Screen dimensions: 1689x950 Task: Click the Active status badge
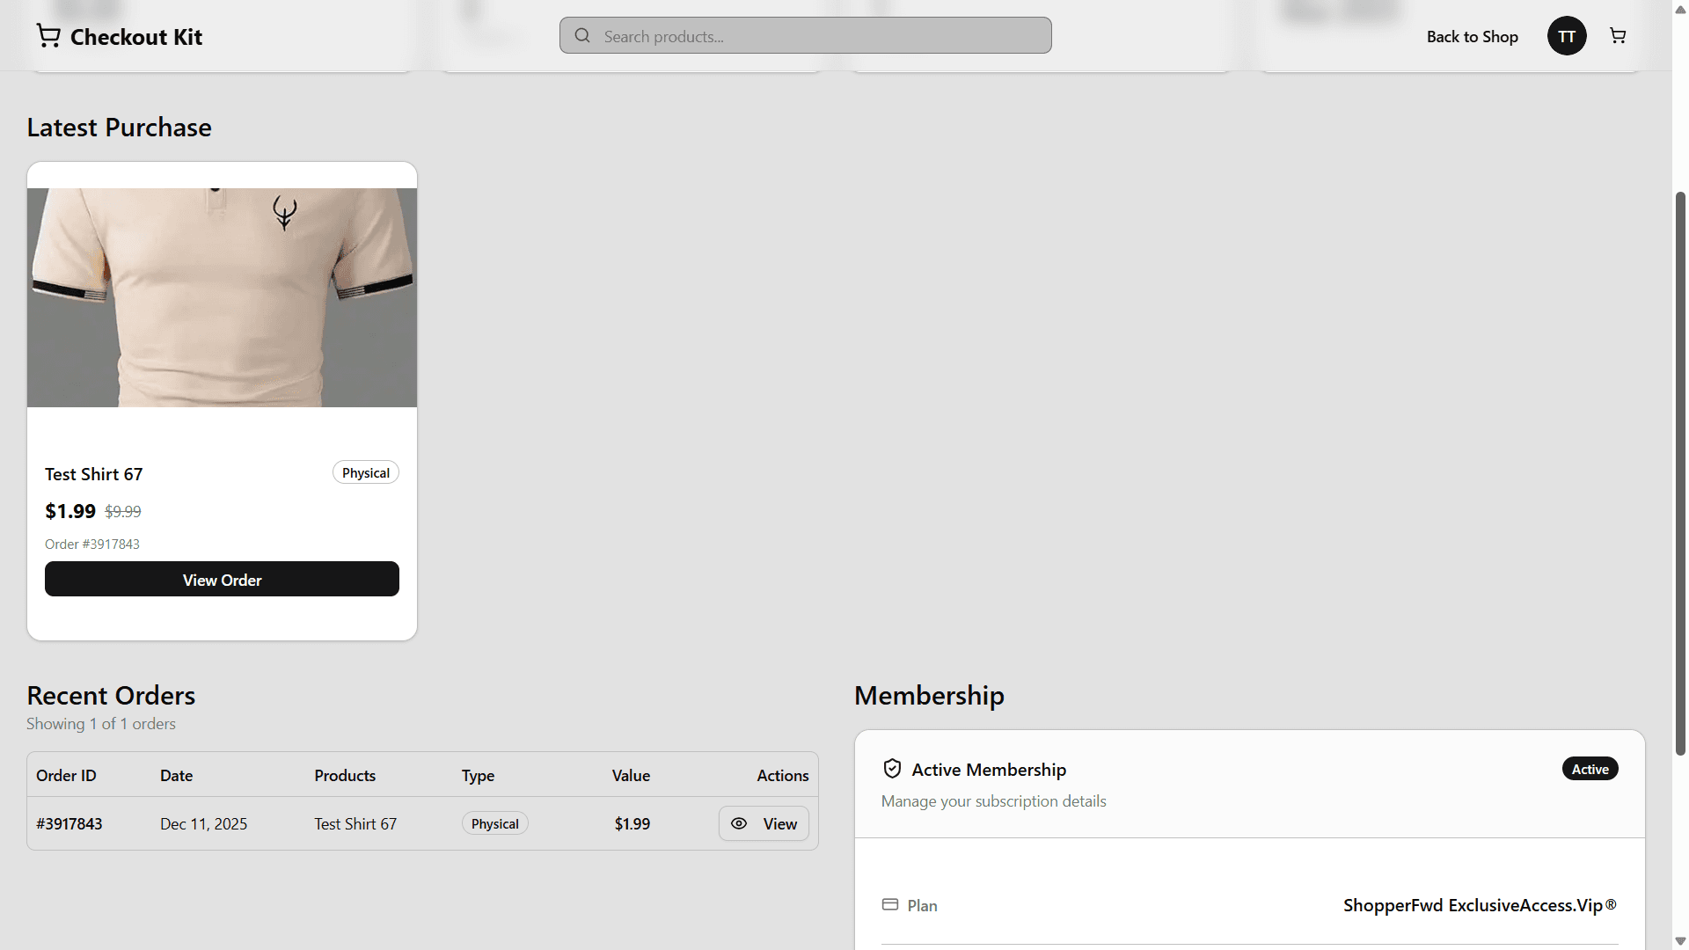pos(1590,768)
